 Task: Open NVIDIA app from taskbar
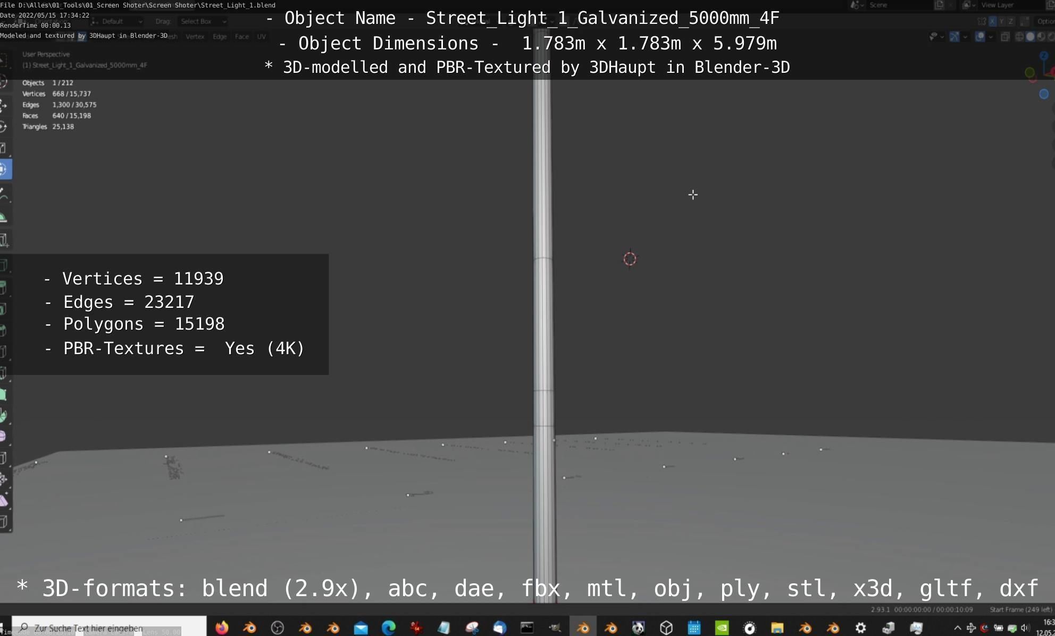[722, 628]
